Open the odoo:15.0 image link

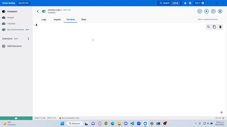tap(67, 10)
